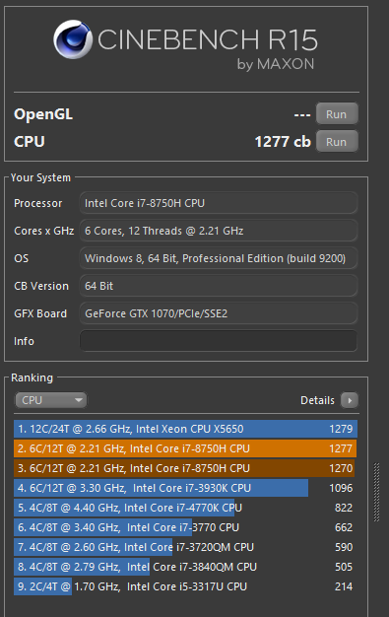The image size is (389, 617).
Task: Click the Details arrow icon button
Action: coord(350,400)
